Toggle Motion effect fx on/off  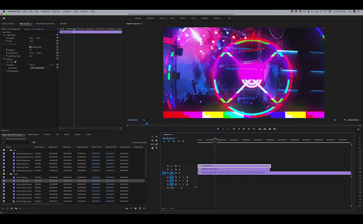(5, 35)
